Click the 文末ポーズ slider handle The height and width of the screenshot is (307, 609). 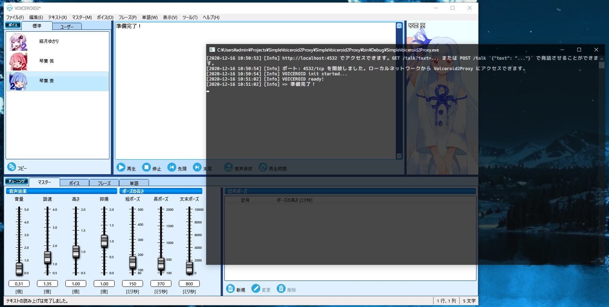point(189,267)
